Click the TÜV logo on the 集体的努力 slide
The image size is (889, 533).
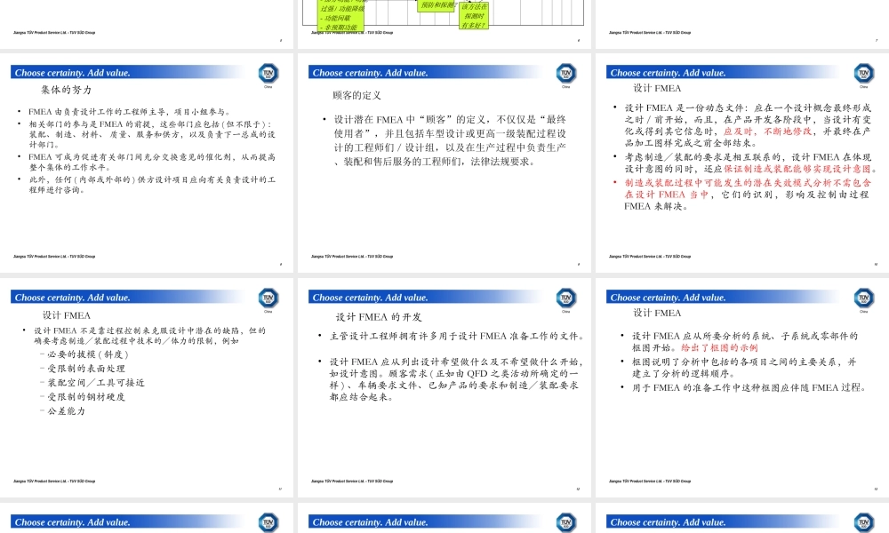[x=268, y=74]
